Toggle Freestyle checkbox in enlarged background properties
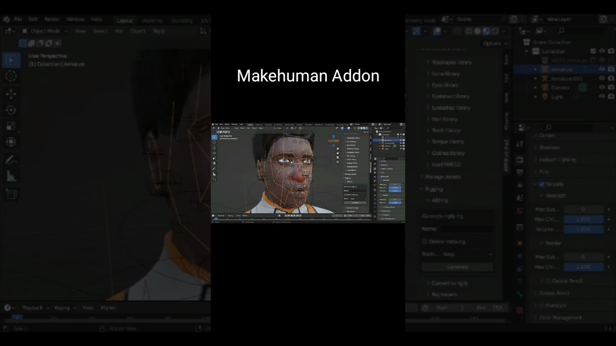616x346 pixels. [542, 305]
